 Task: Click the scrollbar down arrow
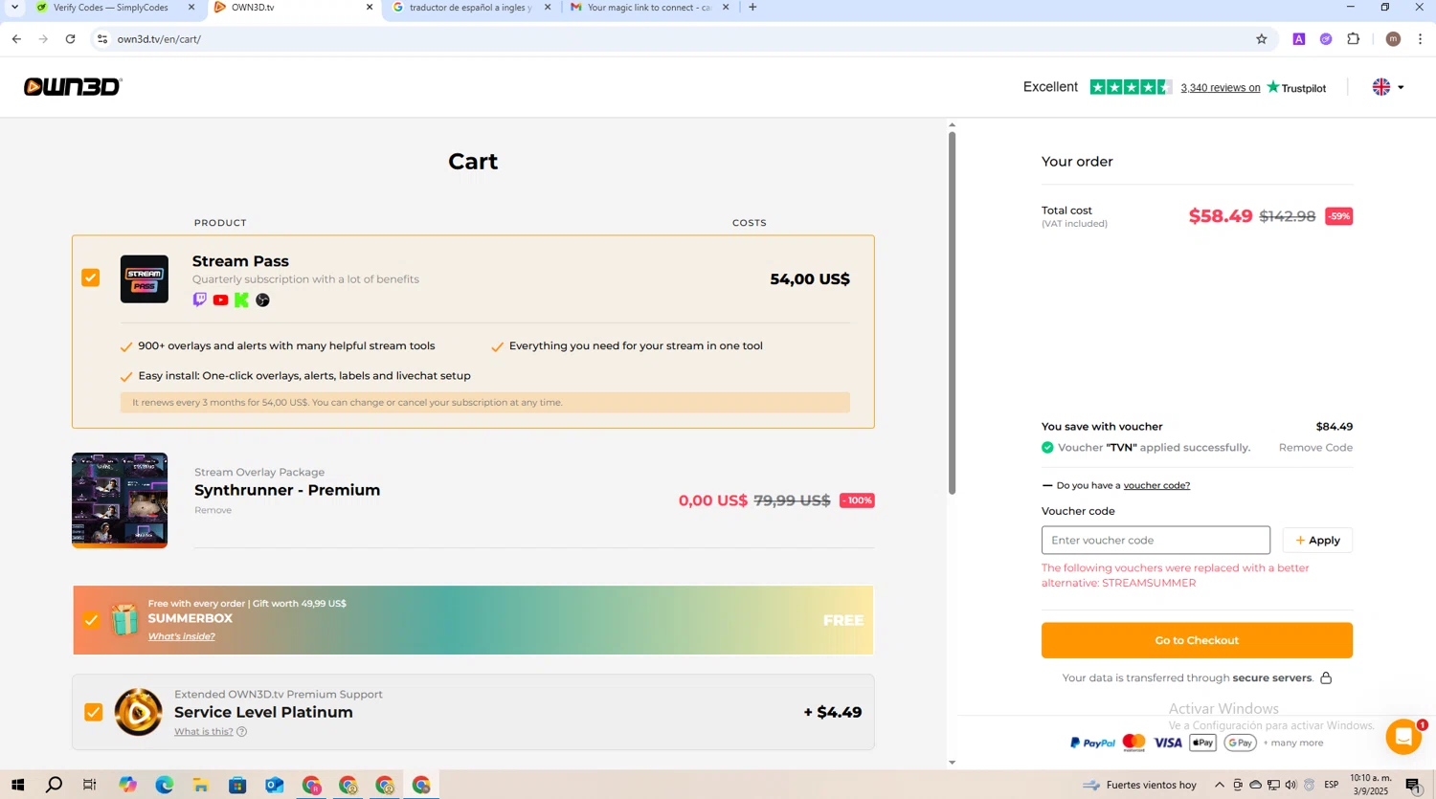(952, 763)
